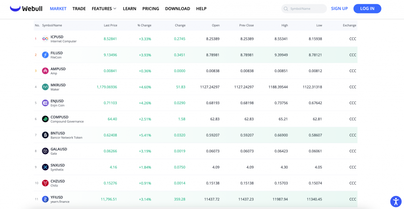Open the accessibility widget icon
The image size is (404, 209).
click(x=396, y=202)
